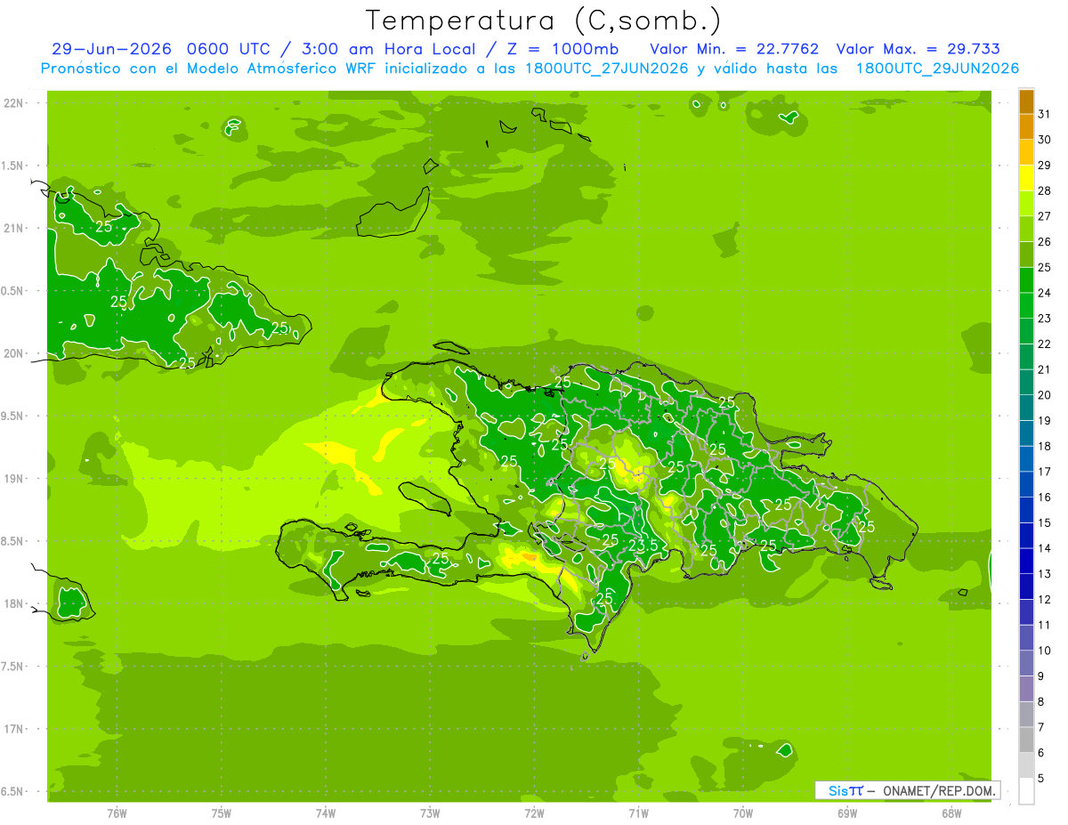Click the '74W' longitude label

click(x=326, y=813)
